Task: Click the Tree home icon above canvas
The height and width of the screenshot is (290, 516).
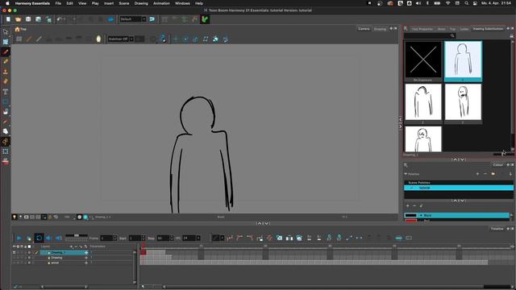Action: 17,29
